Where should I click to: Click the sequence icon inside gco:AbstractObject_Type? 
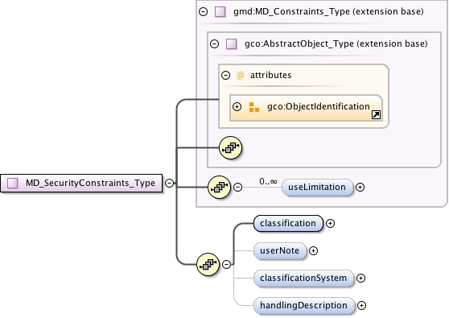pyautogui.click(x=230, y=148)
